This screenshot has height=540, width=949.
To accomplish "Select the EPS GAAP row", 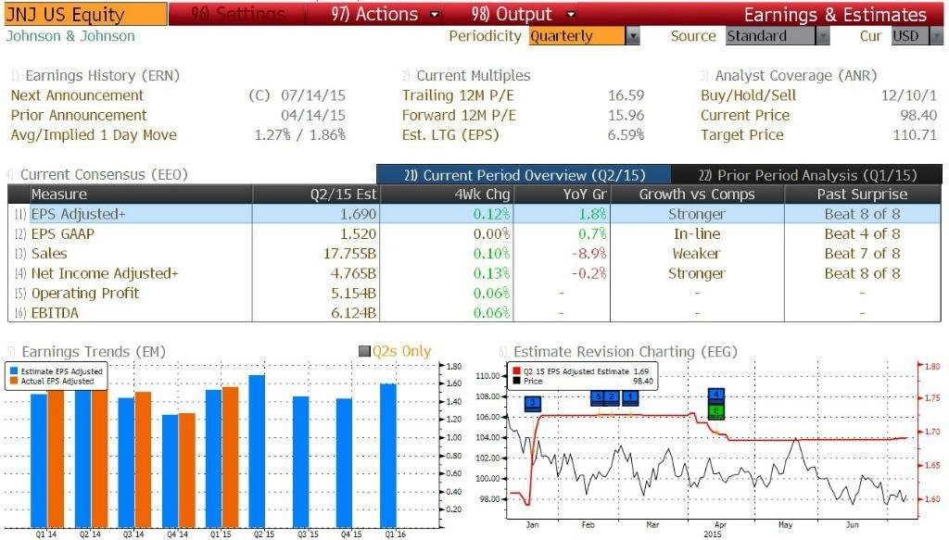I will pos(474,234).
